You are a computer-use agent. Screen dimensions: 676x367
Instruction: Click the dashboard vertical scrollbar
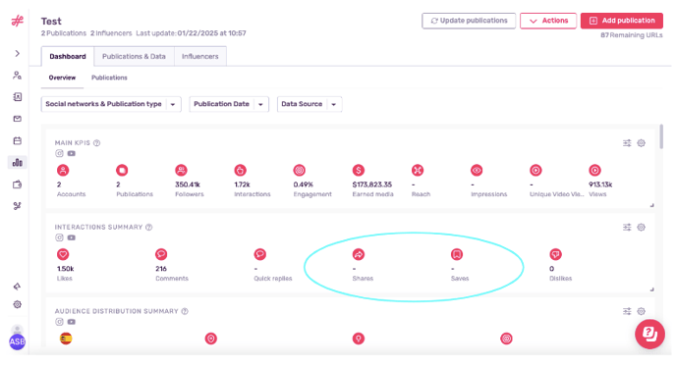(661, 136)
